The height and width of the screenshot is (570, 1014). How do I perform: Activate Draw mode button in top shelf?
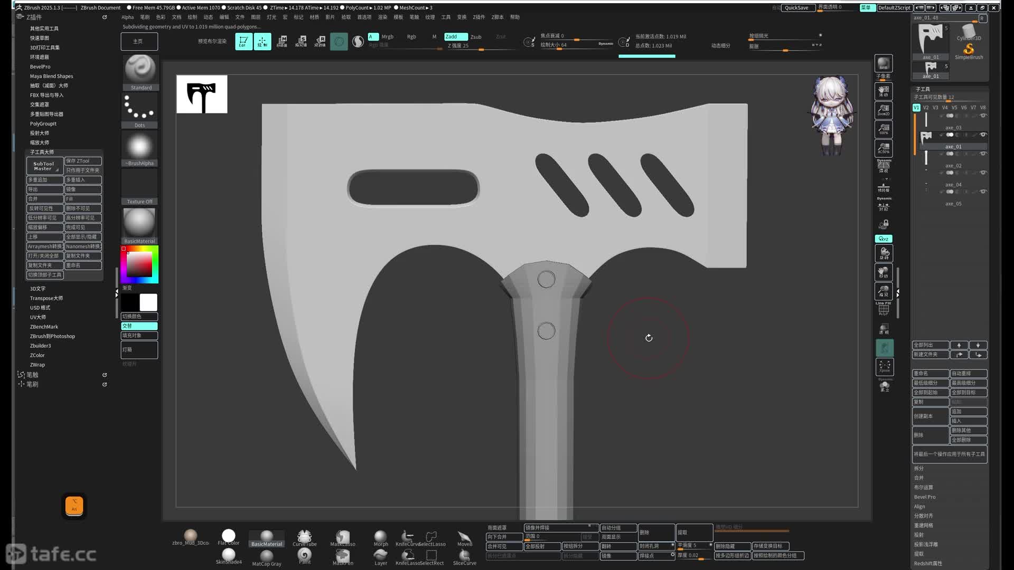(x=262, y=41)
